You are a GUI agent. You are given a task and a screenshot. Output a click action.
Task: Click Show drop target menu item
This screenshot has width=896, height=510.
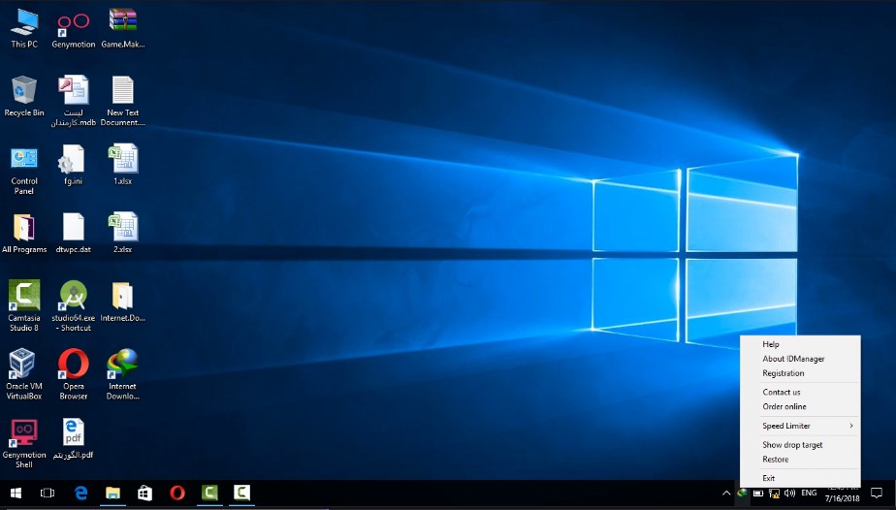(x=792, y=445)
